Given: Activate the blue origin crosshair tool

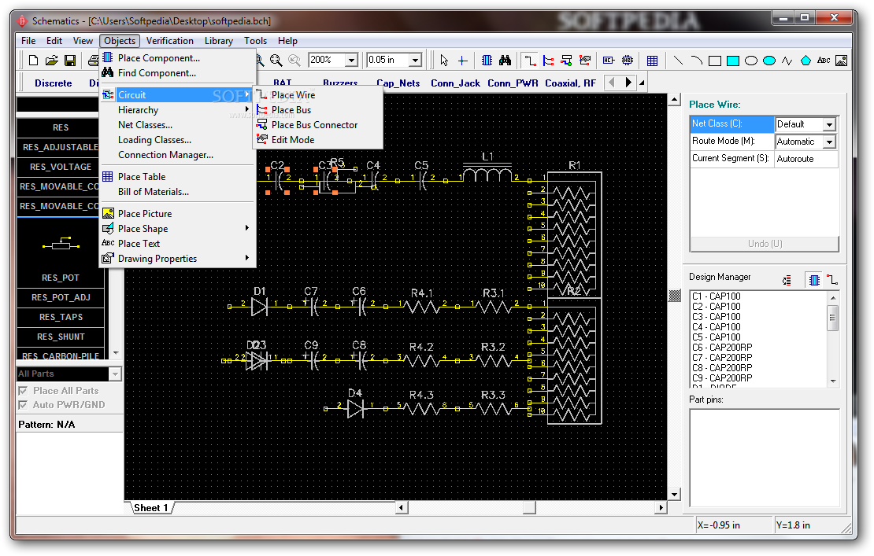Looking at the screenshot, I should (x=463, y=60).
